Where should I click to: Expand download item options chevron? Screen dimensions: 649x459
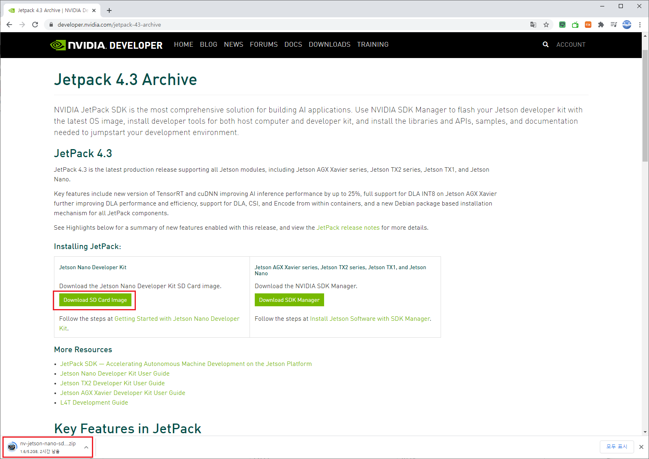(x=86, y=447)
